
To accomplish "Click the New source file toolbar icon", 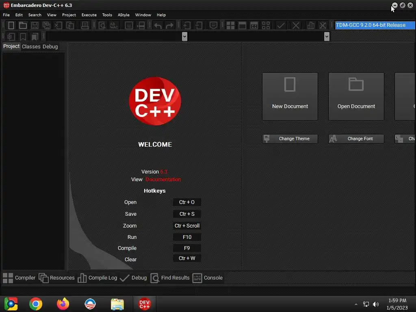I will pos(11,26).
